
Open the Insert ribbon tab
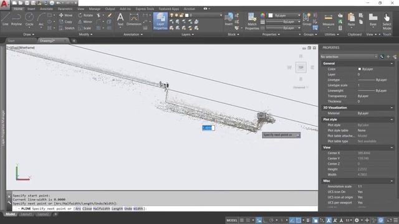coord(31,9)
